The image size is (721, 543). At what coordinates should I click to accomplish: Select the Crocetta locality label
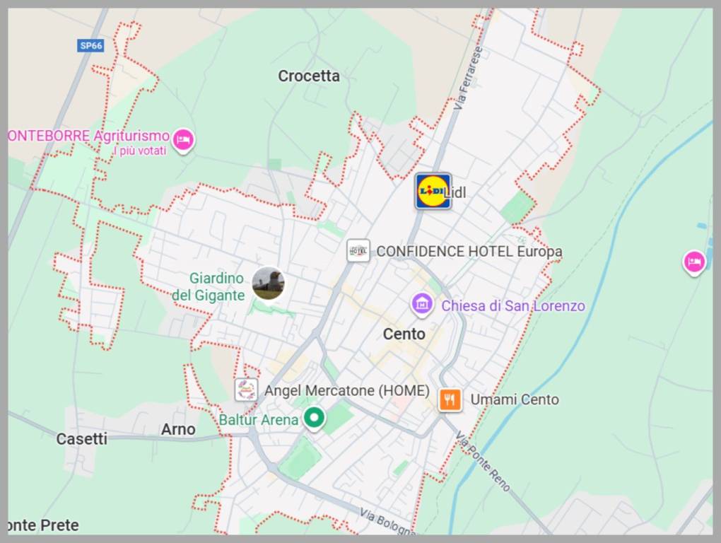(x=308, y=76)
